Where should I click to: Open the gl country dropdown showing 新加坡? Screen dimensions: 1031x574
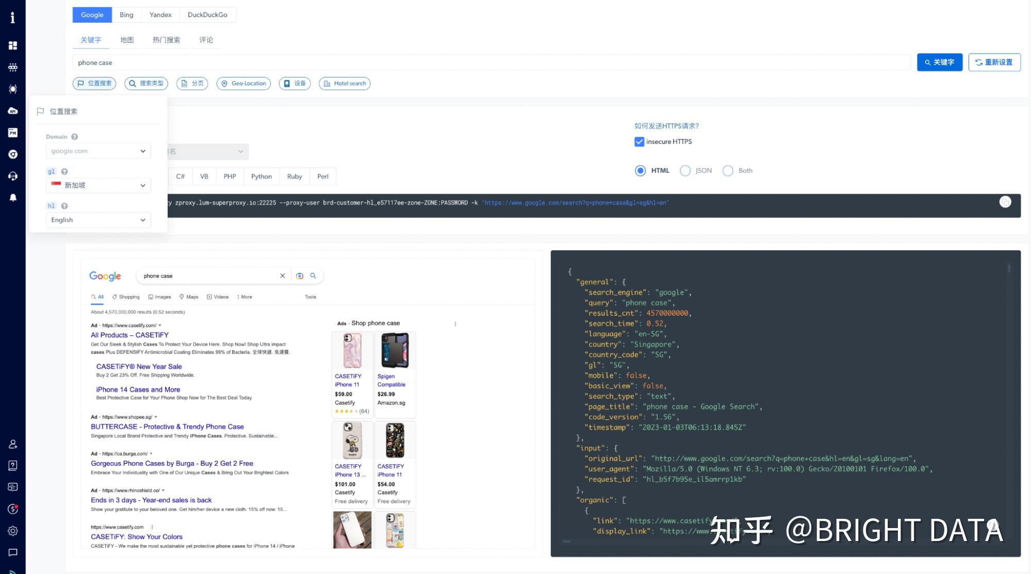coord(98,185)
